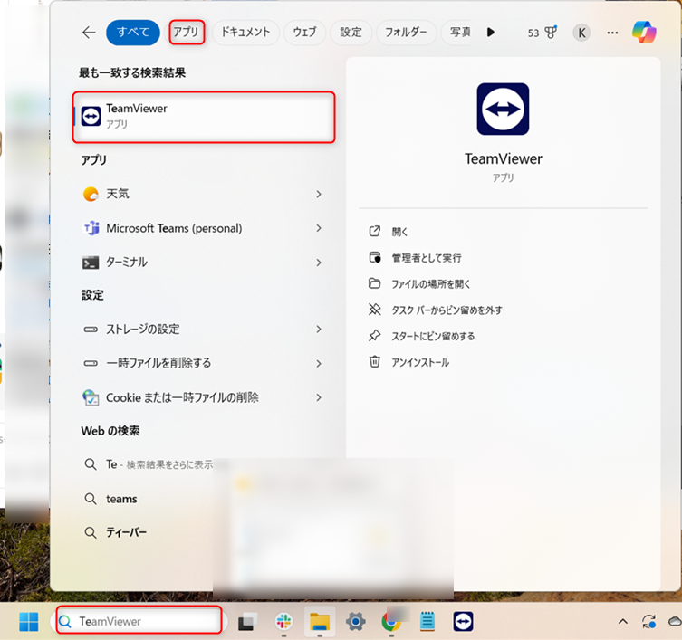The height and width of the screenshot is (640, 682).
Task: Expand the 一時ファイルを削除する chevron
Action: tap(319, 364)
